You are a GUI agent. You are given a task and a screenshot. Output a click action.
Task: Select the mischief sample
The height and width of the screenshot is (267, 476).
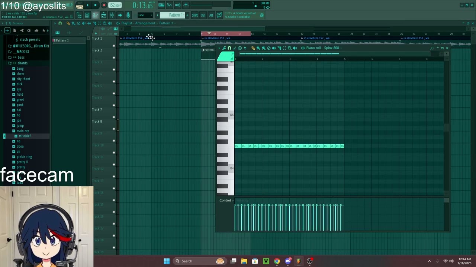(25, 136)
